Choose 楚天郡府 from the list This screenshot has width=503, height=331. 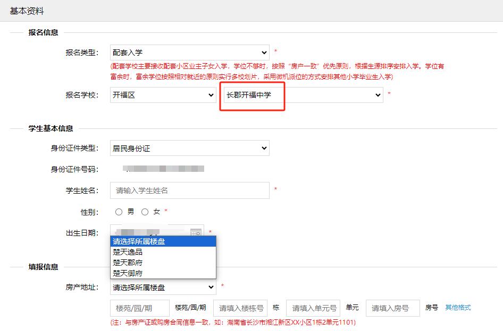[128, 263]
